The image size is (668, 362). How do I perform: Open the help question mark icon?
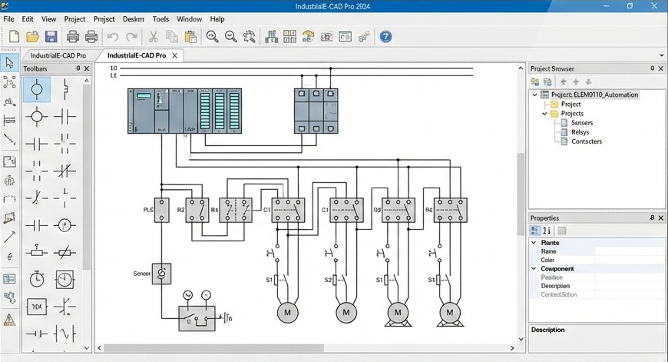point(385,37)
